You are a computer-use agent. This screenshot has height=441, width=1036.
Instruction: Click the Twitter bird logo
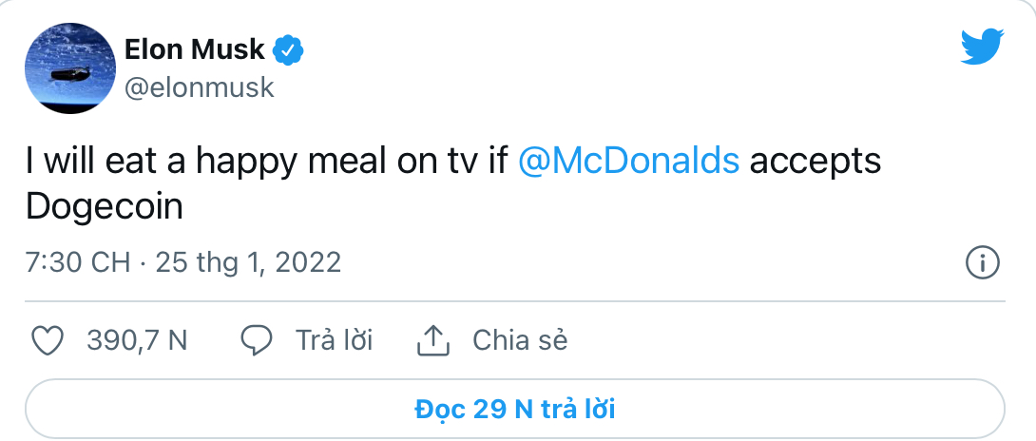(981, 47)
